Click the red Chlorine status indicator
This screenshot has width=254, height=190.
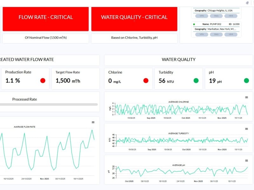pos(146,80)
